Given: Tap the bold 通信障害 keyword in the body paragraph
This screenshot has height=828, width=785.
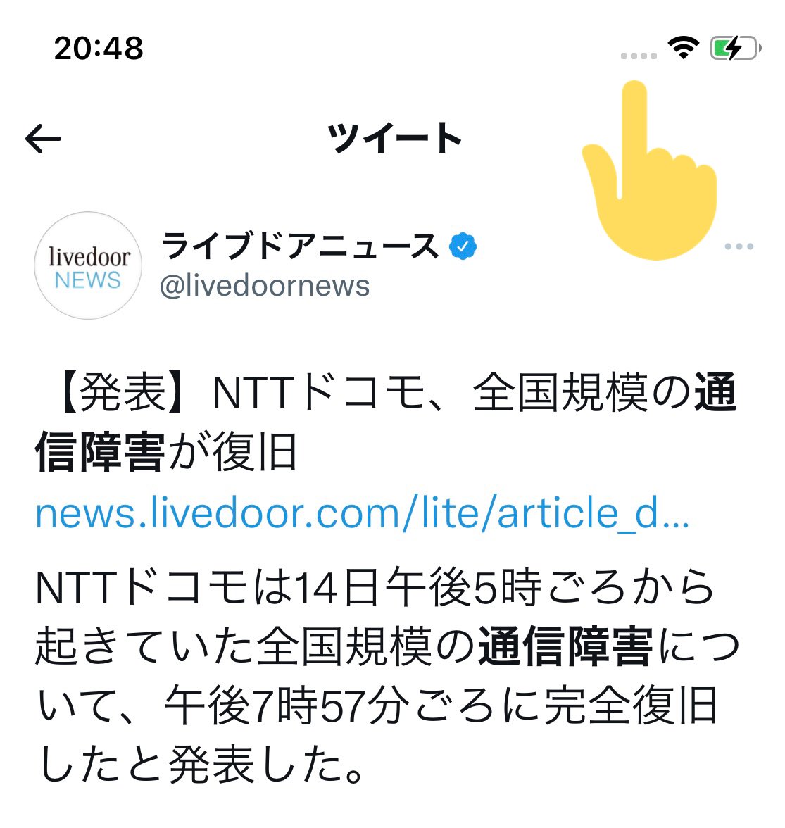Looking at the screenshot, I should click(x=566, y=646).
